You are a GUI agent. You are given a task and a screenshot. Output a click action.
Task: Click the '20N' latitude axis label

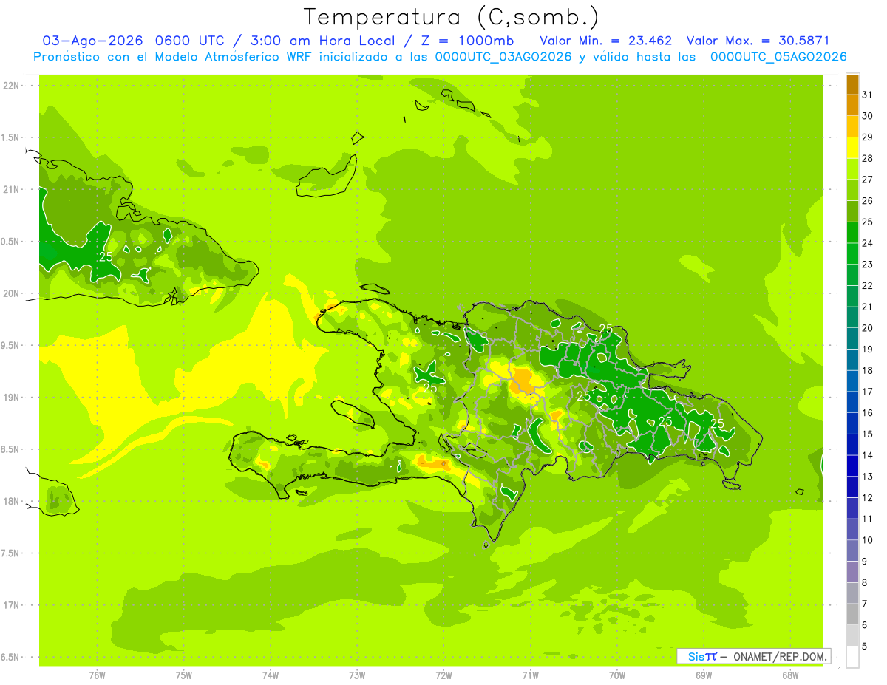click(x=10, y=293)
